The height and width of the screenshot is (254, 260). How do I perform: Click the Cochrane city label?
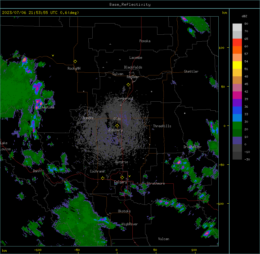[x=97, y=171]
